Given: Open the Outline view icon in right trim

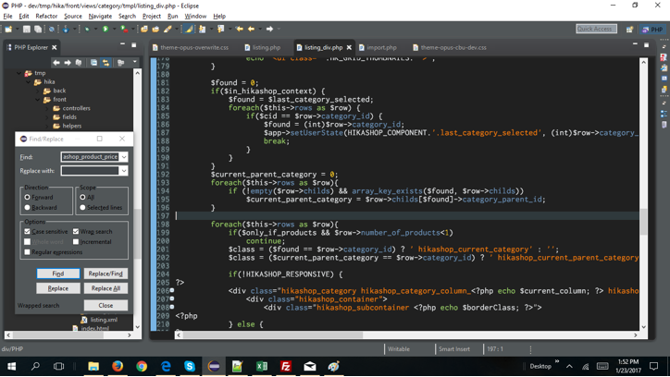Looking at the screenshot, I should coord(664,114).
